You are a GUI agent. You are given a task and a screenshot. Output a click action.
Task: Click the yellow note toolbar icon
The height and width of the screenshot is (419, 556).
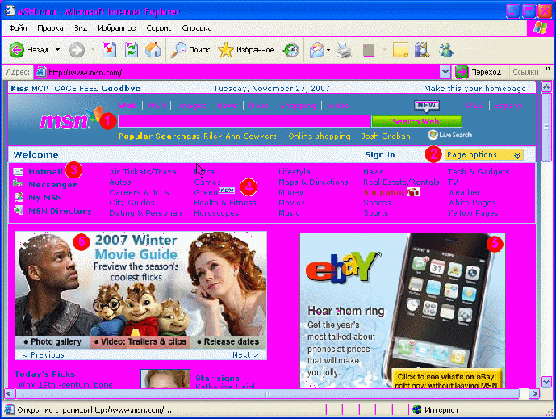[400, 50]
